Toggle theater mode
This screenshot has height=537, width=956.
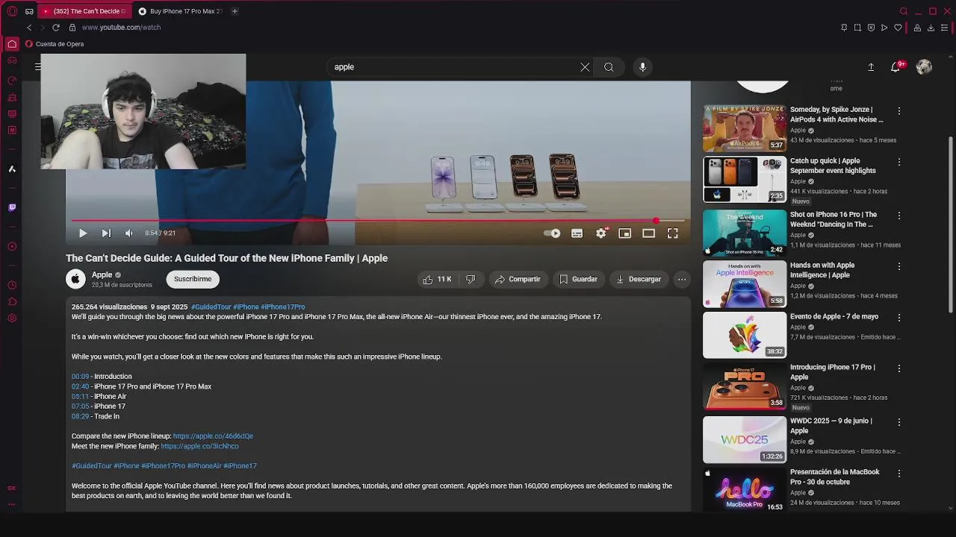(x=648, y=233)
